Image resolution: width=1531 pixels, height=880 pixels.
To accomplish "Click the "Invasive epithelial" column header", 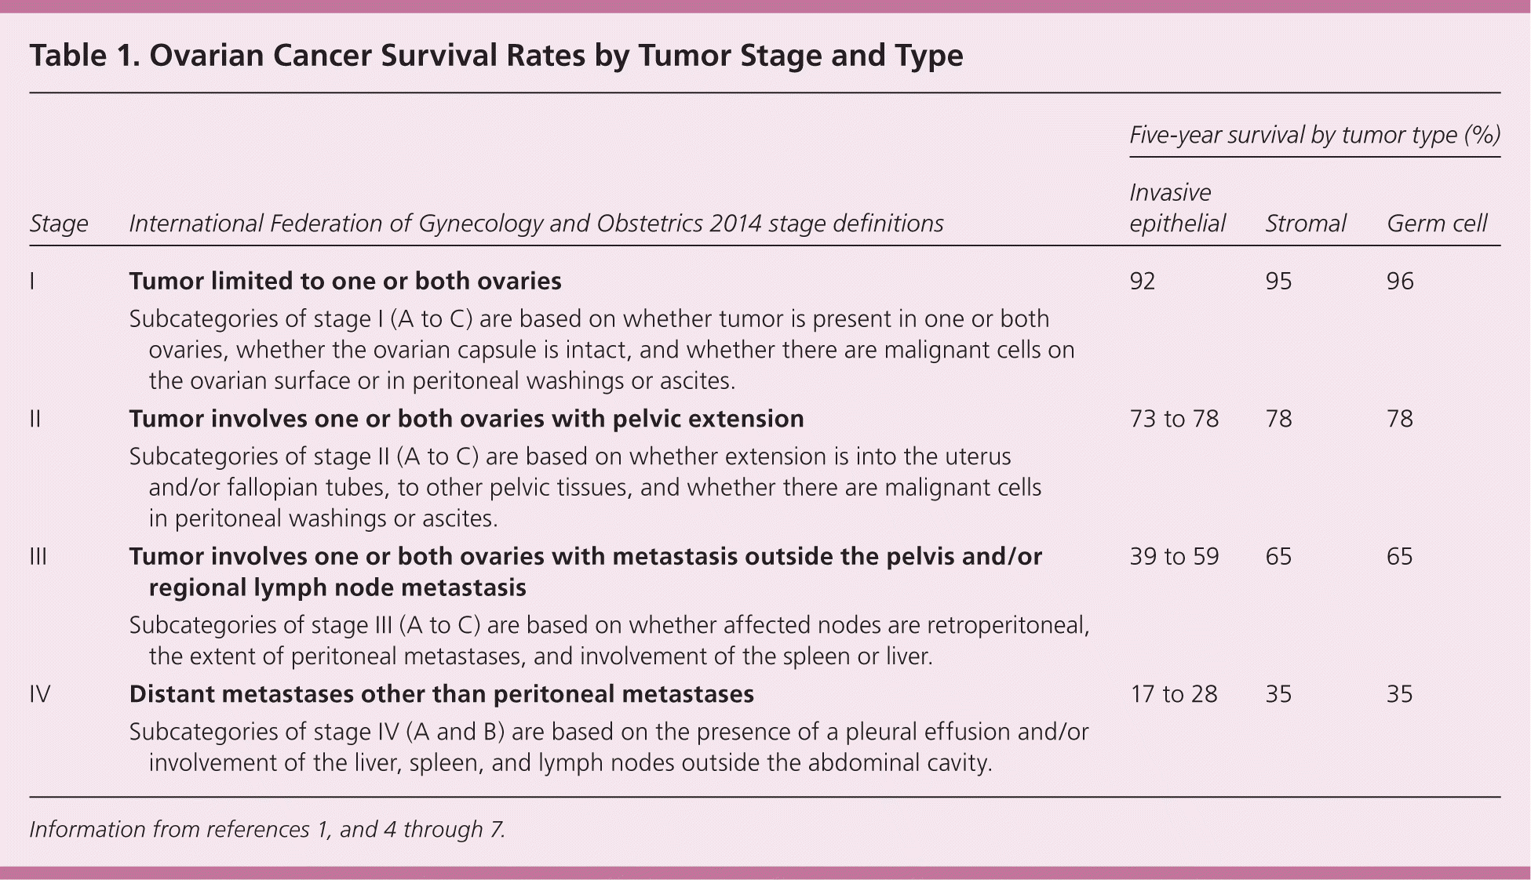I will point(1177,208).
